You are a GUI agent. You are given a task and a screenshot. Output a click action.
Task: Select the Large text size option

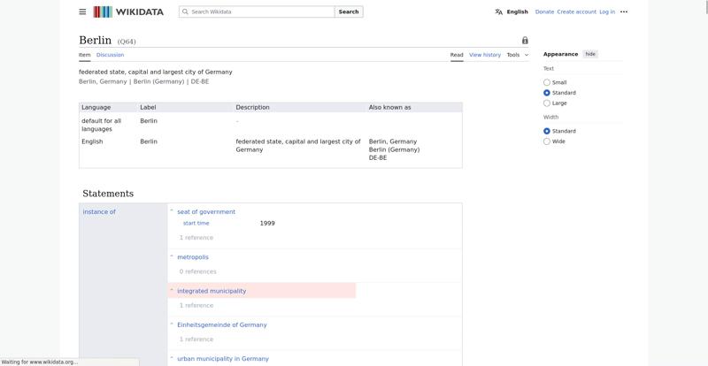pos(547,103)
